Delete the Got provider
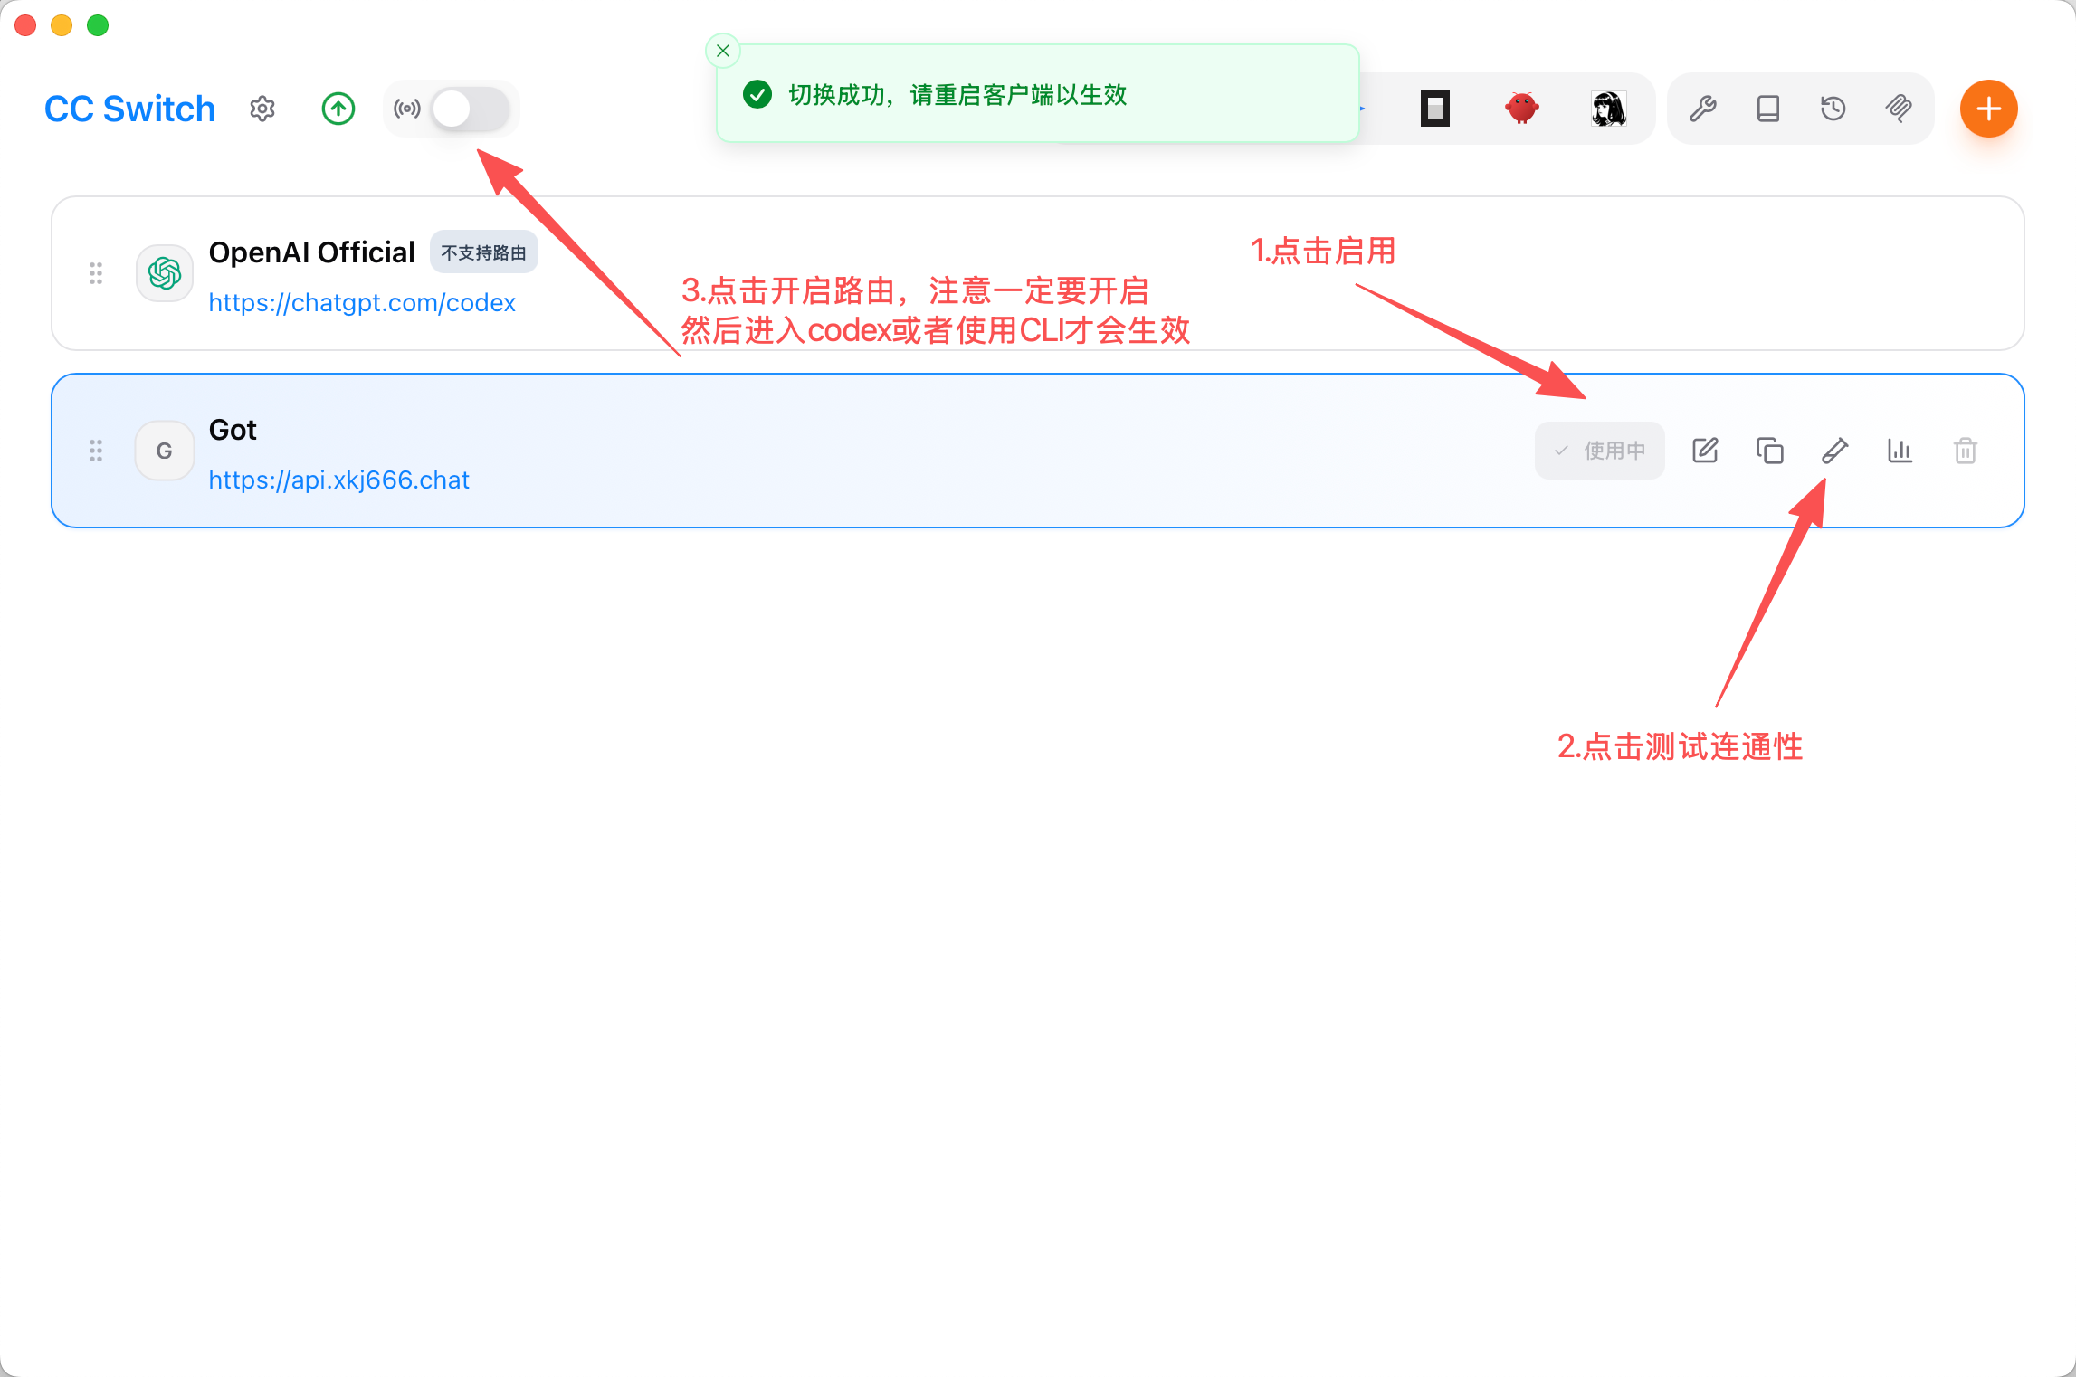Screen dimensions: 2076x1377 pos(1966,451)
